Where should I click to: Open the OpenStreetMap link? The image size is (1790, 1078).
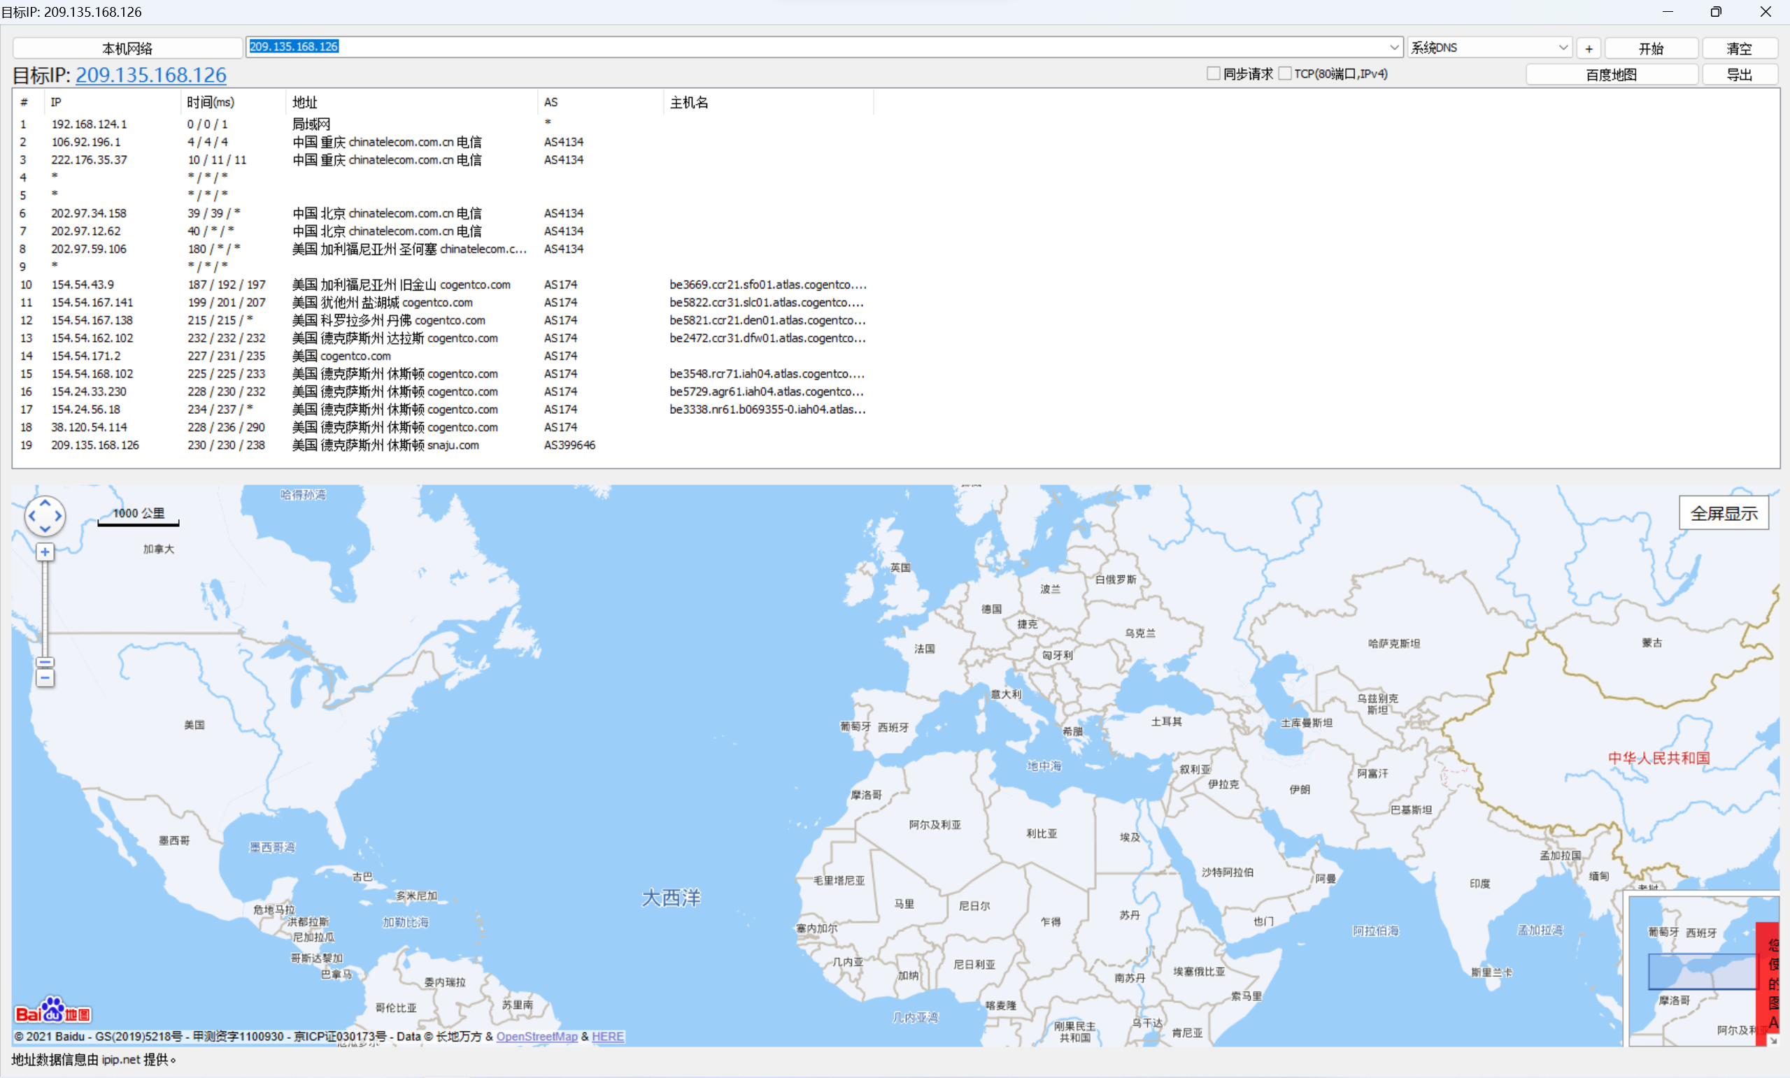(536, 1037)
